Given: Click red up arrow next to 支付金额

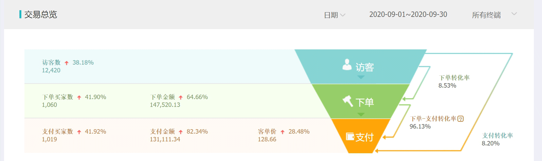Looking at the screenshot, I should tap(181, 132).
